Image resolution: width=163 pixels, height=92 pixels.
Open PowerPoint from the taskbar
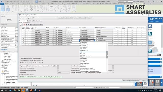31,90
